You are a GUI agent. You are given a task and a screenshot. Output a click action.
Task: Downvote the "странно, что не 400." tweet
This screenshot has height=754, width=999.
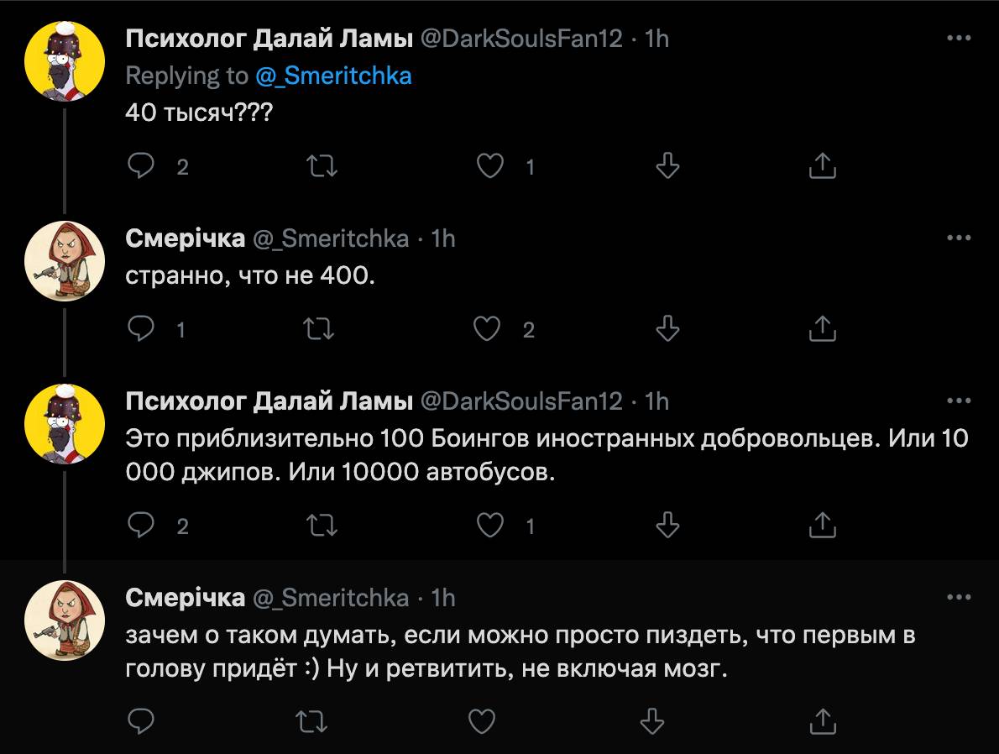[667, 329]
